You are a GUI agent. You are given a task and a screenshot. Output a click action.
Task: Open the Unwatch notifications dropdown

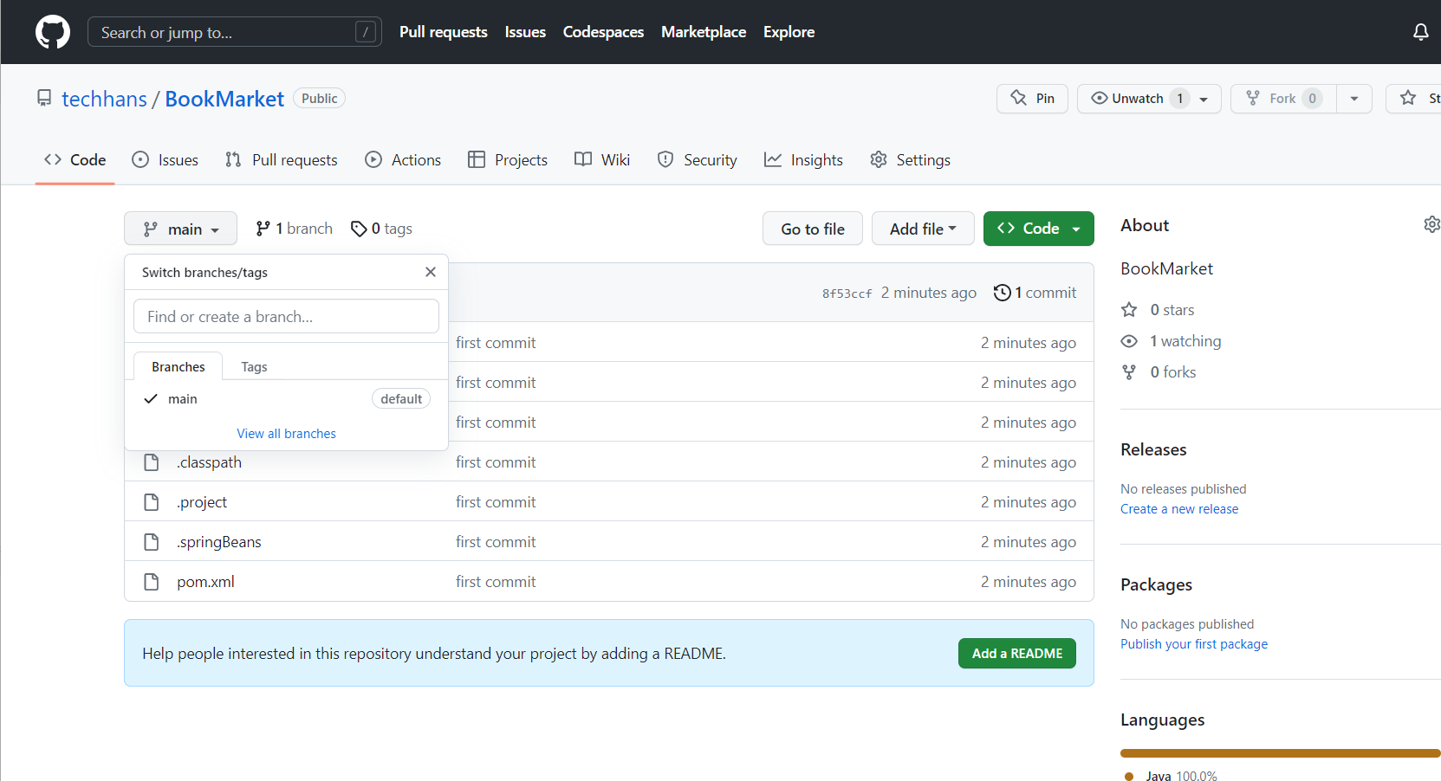1149,99
